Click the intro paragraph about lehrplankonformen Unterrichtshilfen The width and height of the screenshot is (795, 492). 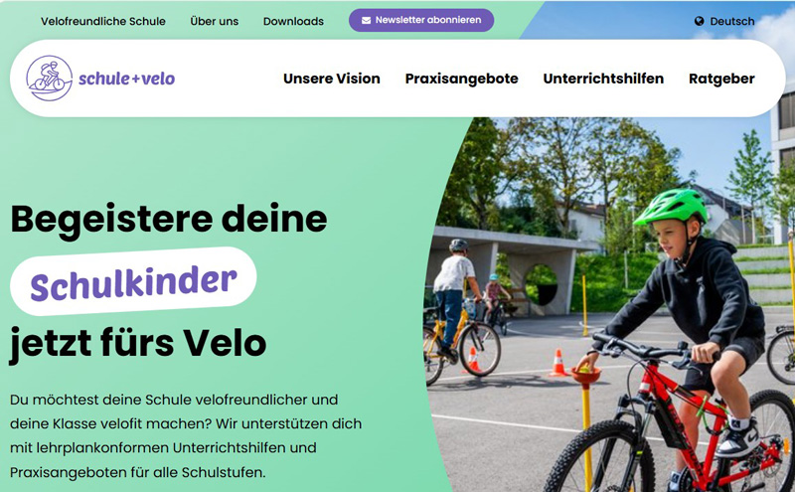(186, 435)
